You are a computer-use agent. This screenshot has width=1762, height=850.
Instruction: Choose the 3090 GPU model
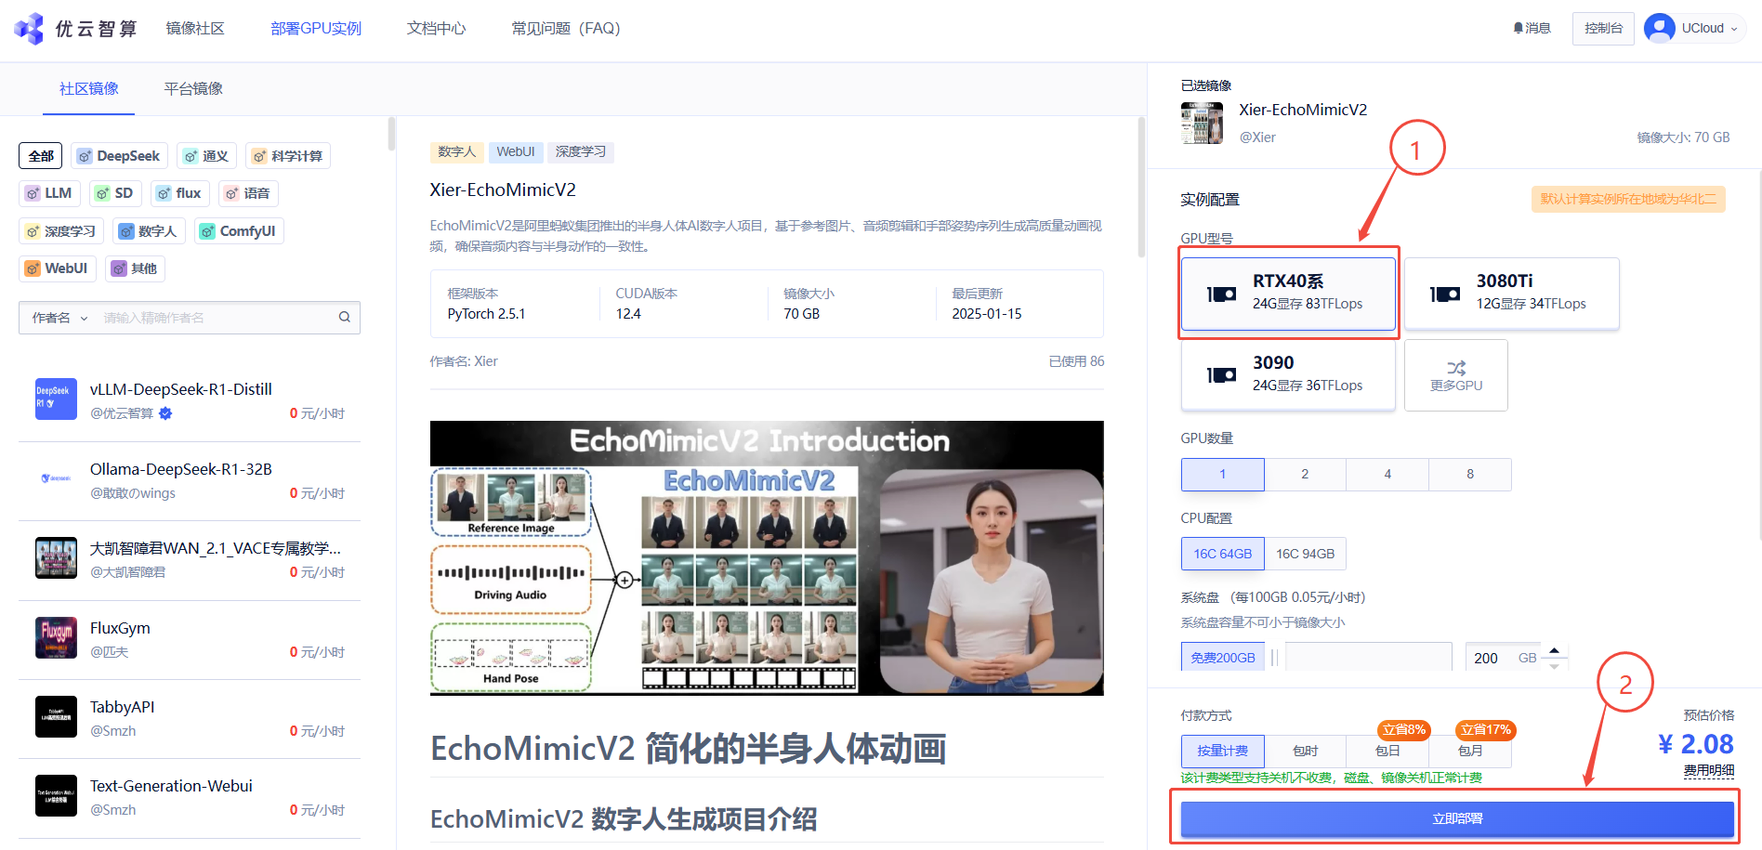tap(1288, 374)
